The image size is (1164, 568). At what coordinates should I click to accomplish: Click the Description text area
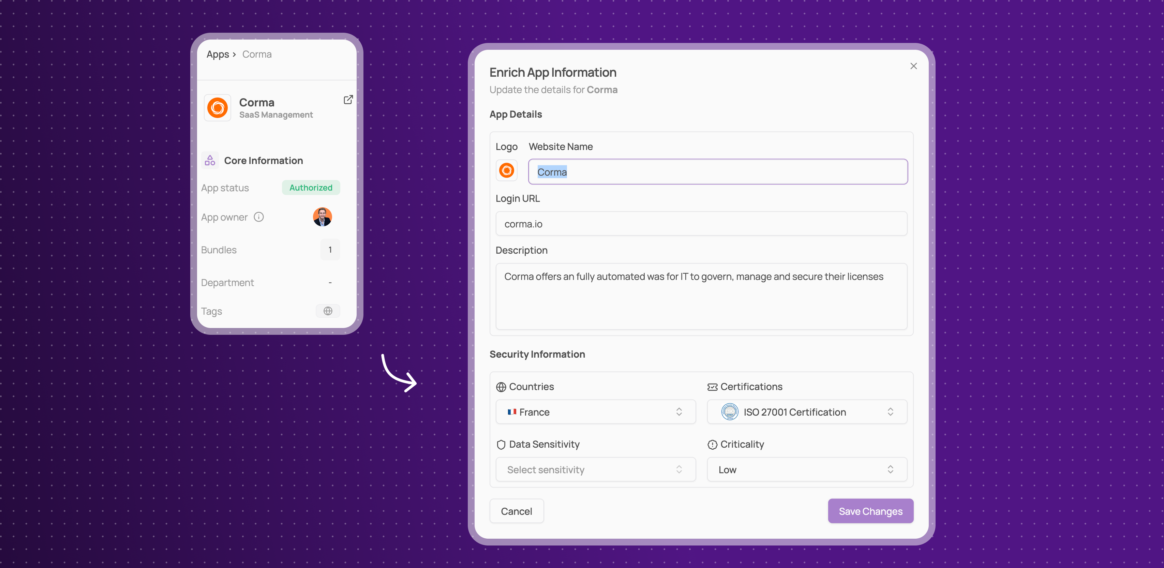tap(701, 296)
